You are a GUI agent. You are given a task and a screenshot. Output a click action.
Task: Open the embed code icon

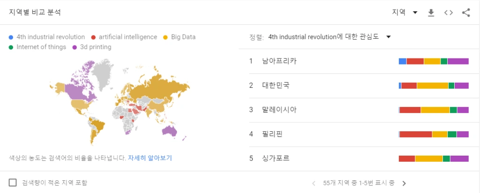tap(449, 13)
